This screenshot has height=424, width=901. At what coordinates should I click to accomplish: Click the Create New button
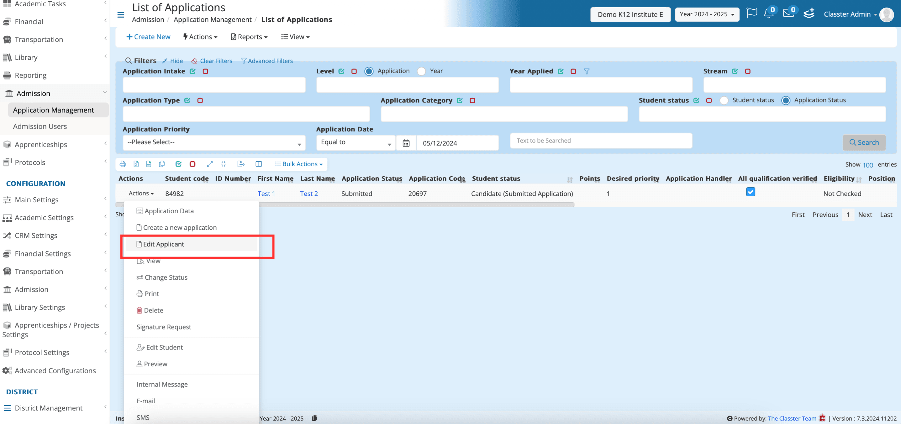pos(148,37)
